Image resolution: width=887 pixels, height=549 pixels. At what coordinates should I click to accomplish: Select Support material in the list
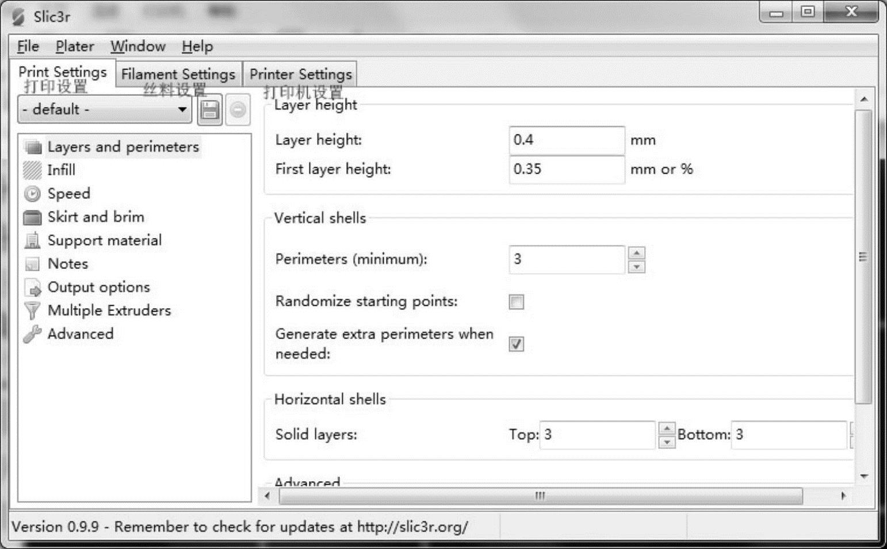105,240
